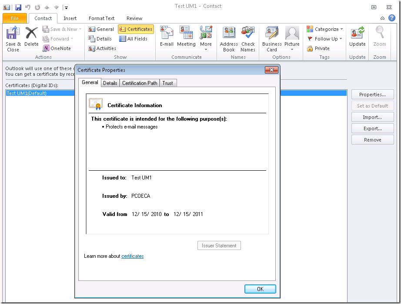Send contact to OneNote
Screen dimensions: 401x304
pyautogui.click(x=57, y=48)
